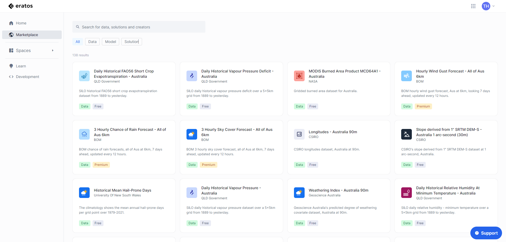Click Hourly Wind Gust wind icon
The height and width of the screenshot is (242, 506).
click(407, 76)
